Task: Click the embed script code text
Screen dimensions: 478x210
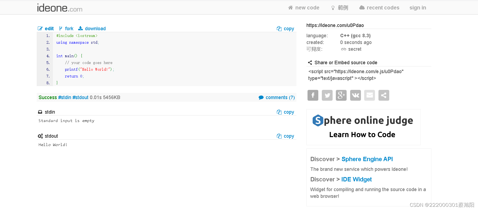Action: pyautogui.click(x=356, y=75)
